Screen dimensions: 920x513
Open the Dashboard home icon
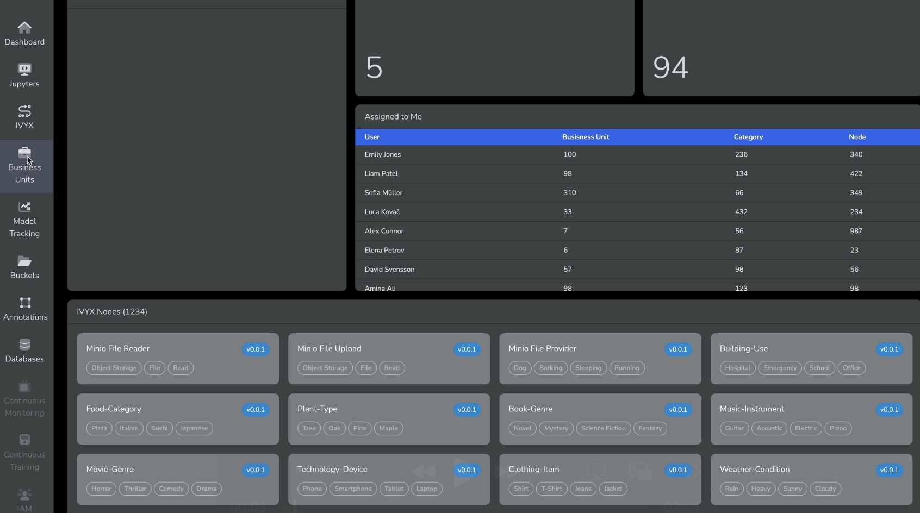click(x=24, y=28)
